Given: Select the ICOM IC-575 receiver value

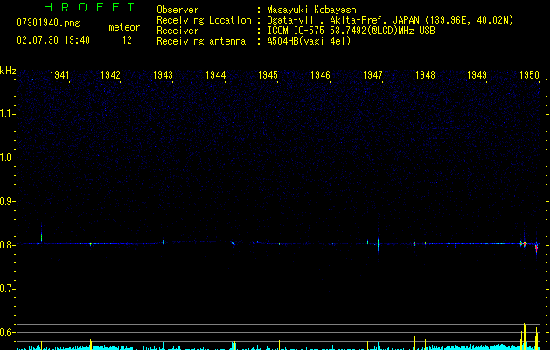Looking at the screenshot, I should click(351, 31).
